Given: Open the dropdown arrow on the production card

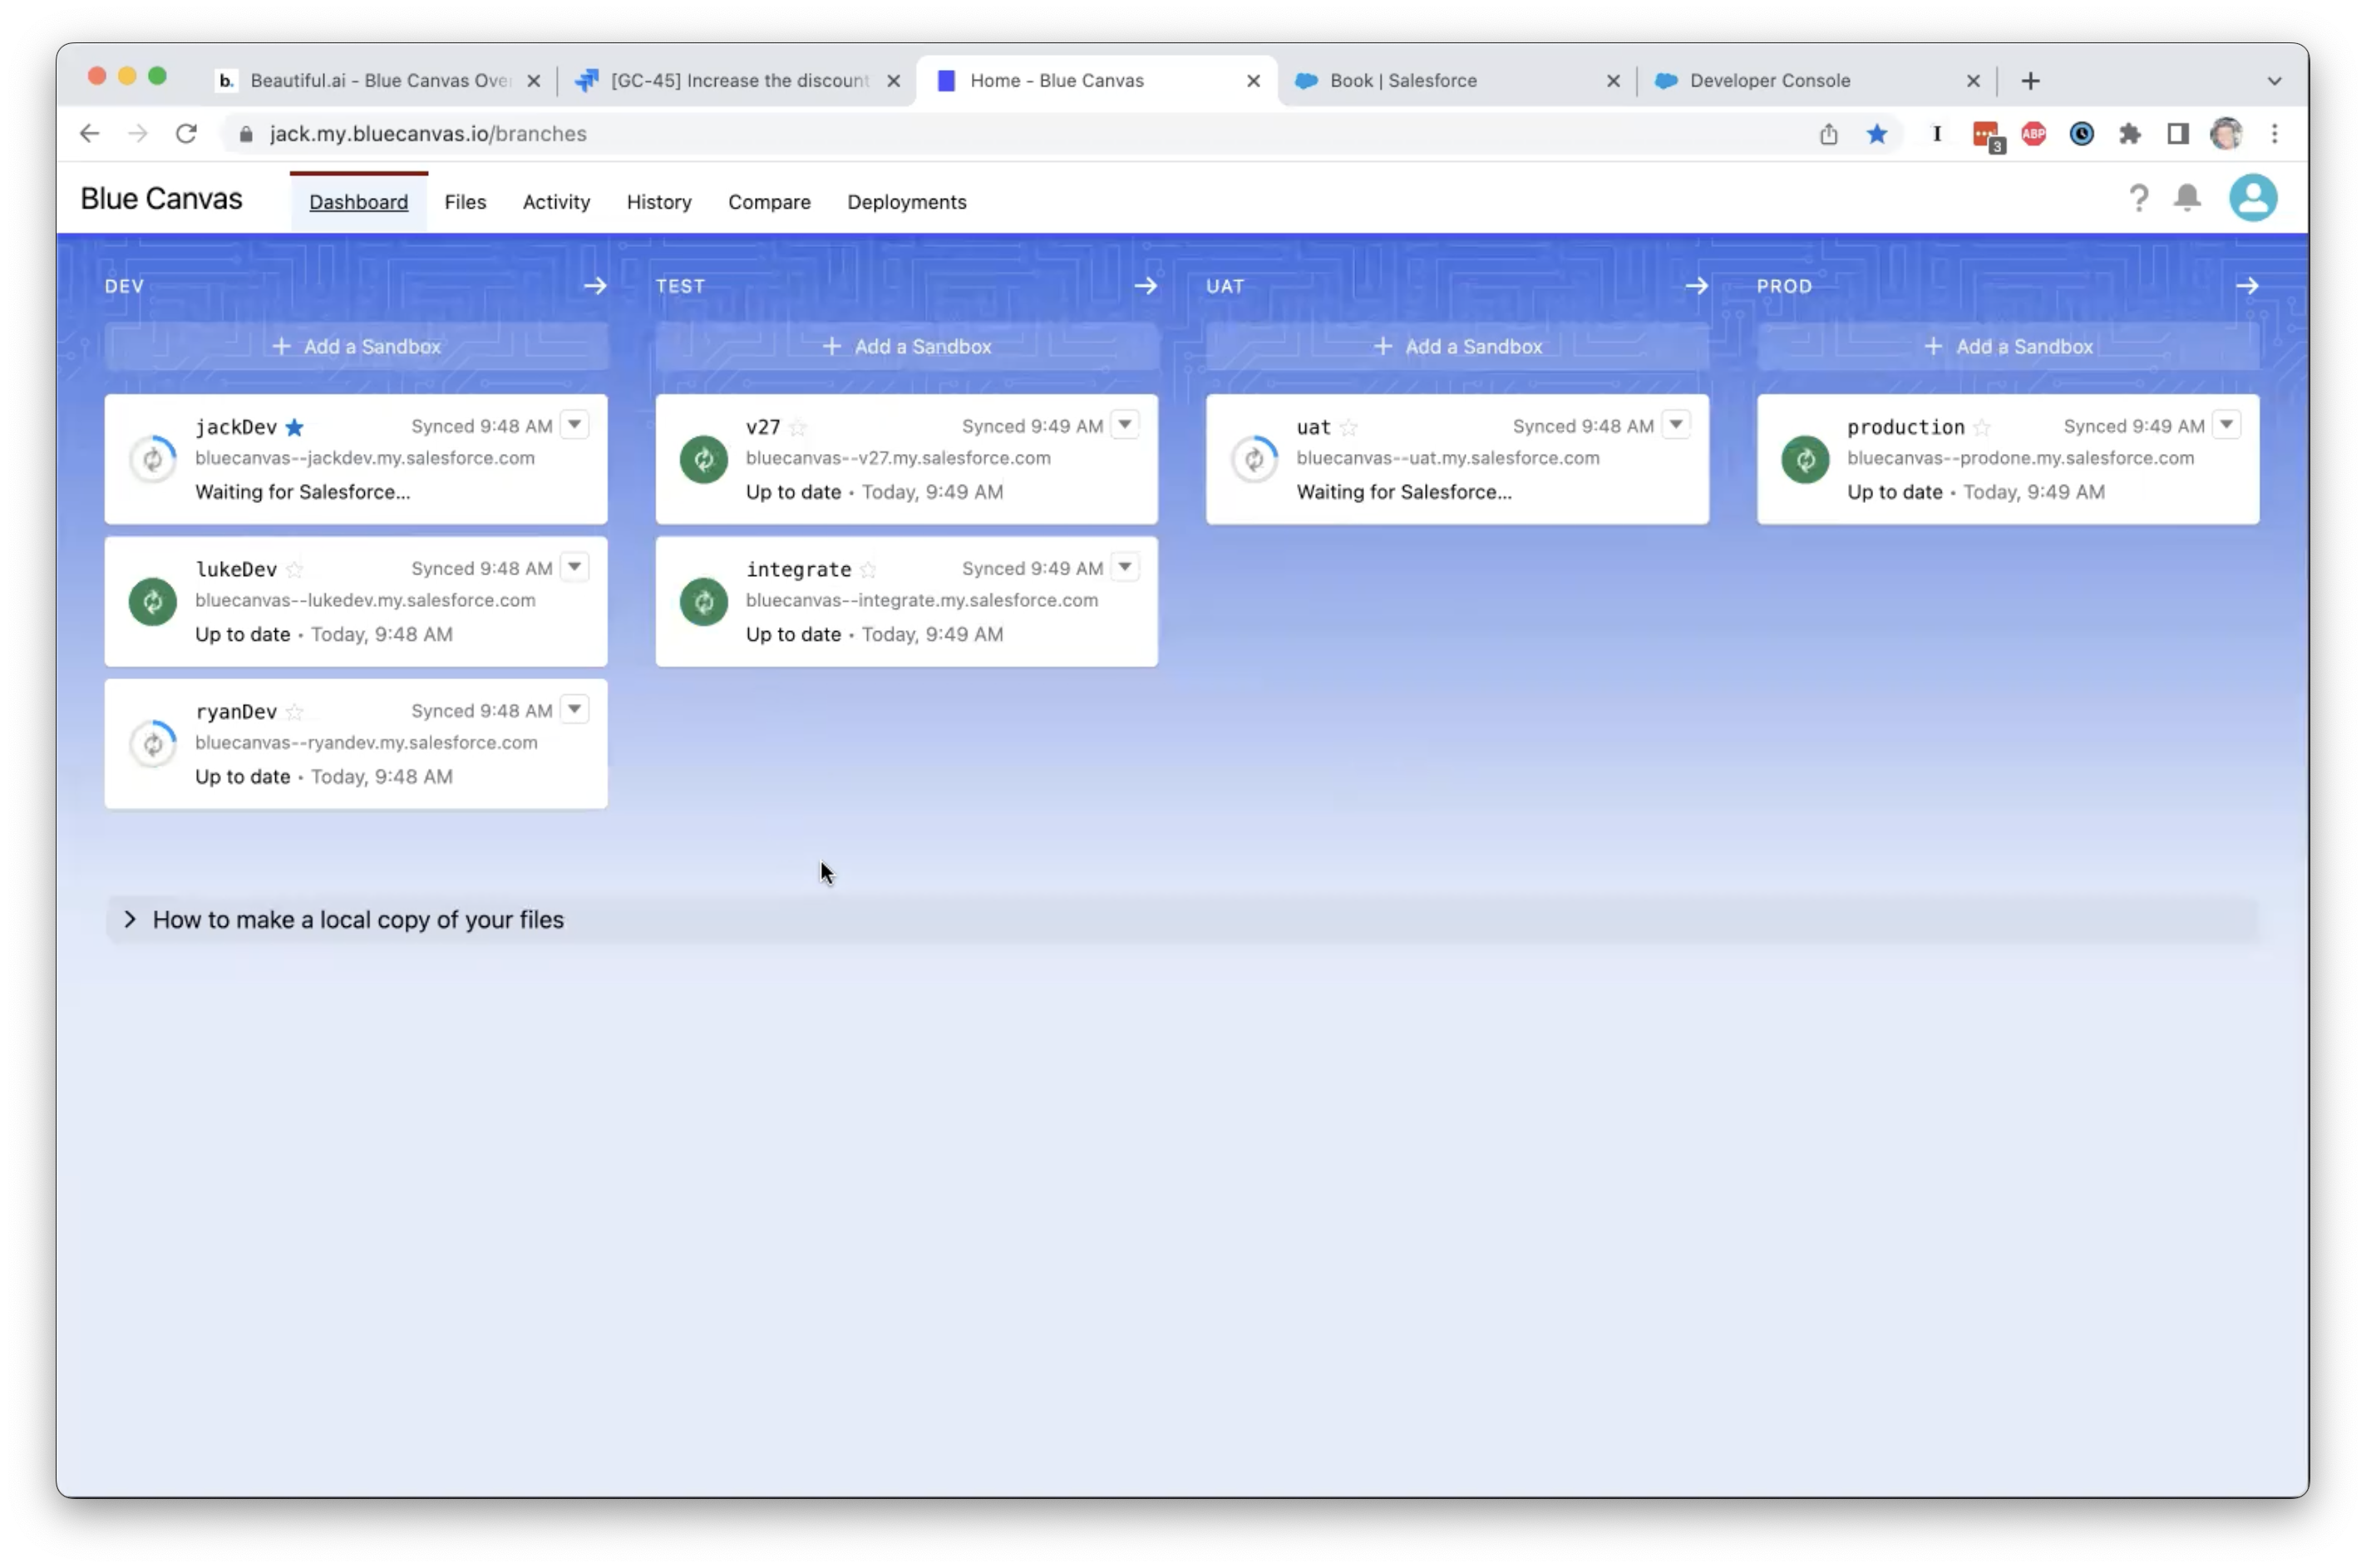Looking at the screenshot, I should click(2226, 425).
